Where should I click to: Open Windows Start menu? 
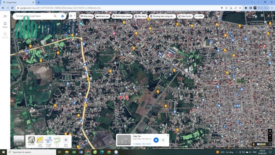tap(3, 152)
